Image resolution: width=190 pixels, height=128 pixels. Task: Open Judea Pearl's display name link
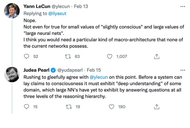[x=36, y=70]
